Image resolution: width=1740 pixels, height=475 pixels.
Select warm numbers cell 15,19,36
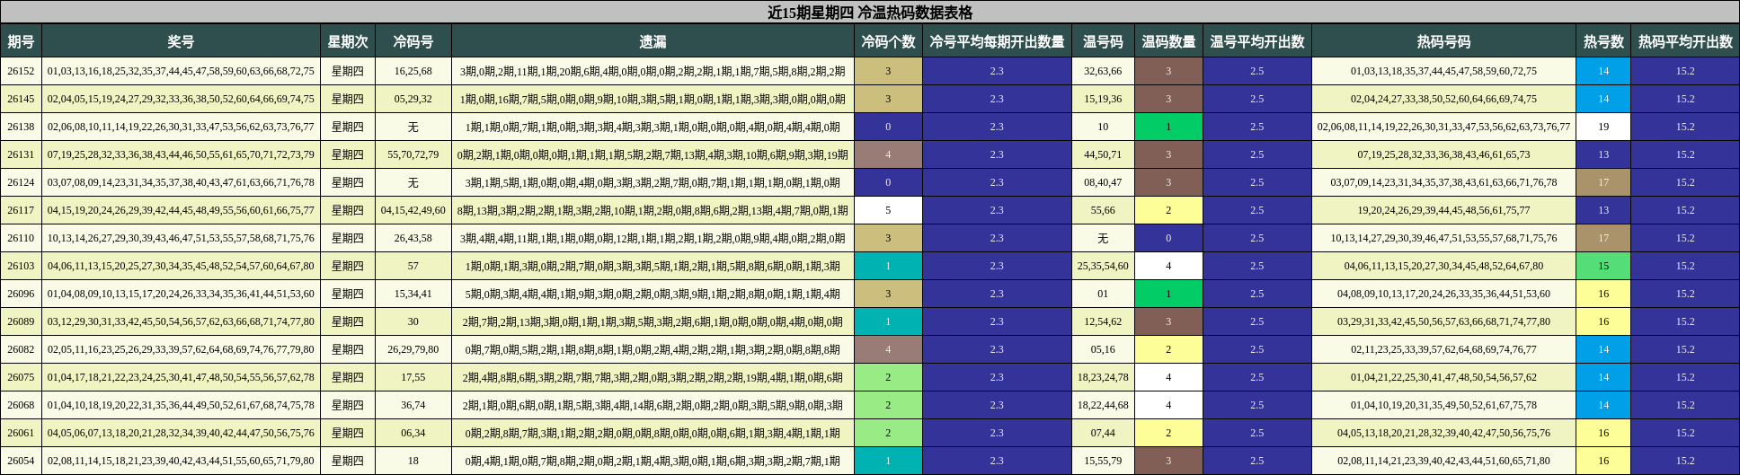tap(1103, 99)
